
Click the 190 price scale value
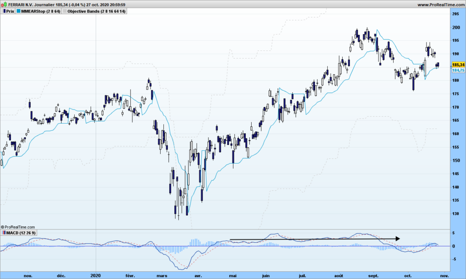click(x=455, y=54)
